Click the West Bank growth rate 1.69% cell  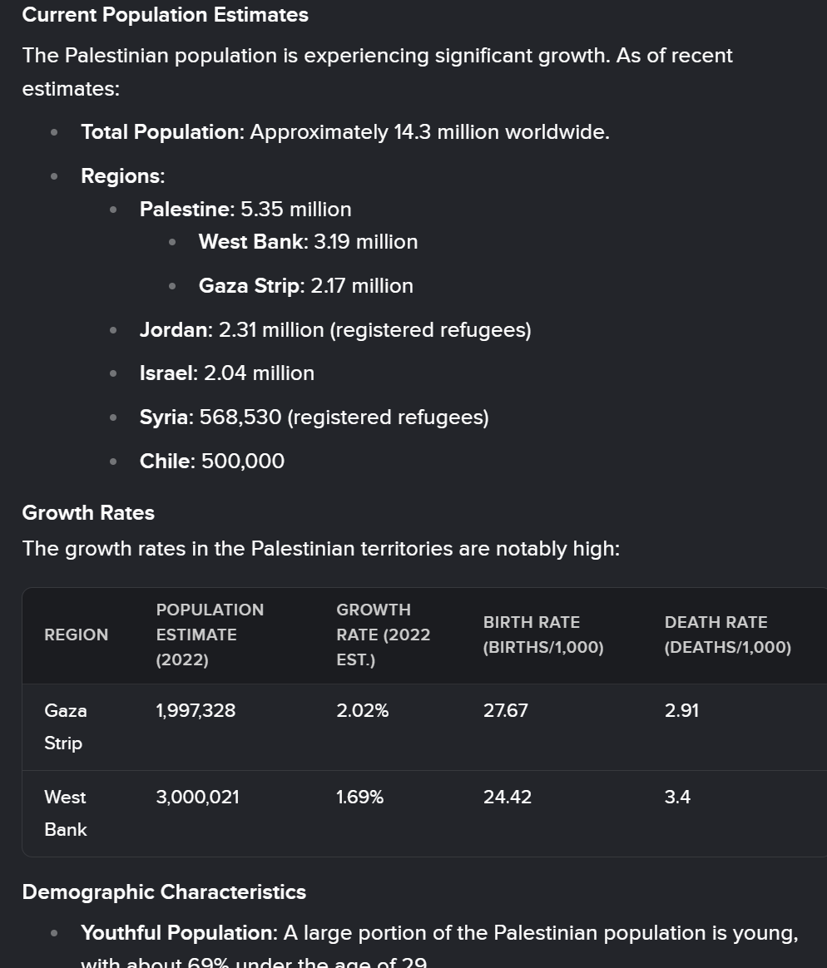tap(360, 797)
